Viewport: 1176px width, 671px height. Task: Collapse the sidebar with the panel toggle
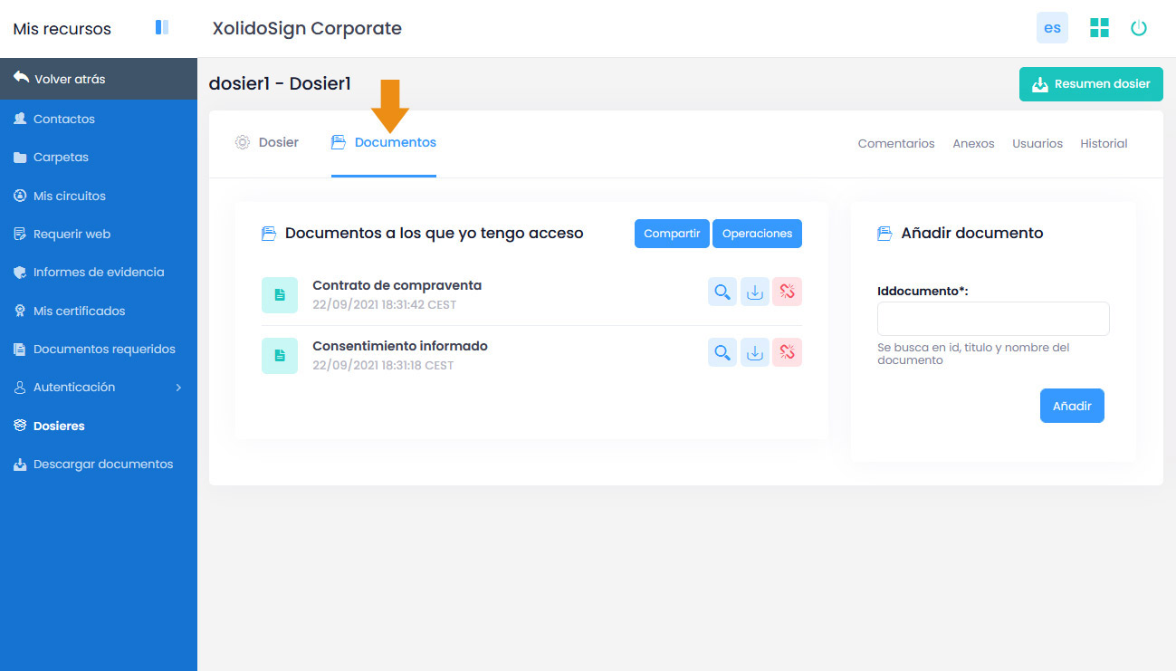[162, 27]
